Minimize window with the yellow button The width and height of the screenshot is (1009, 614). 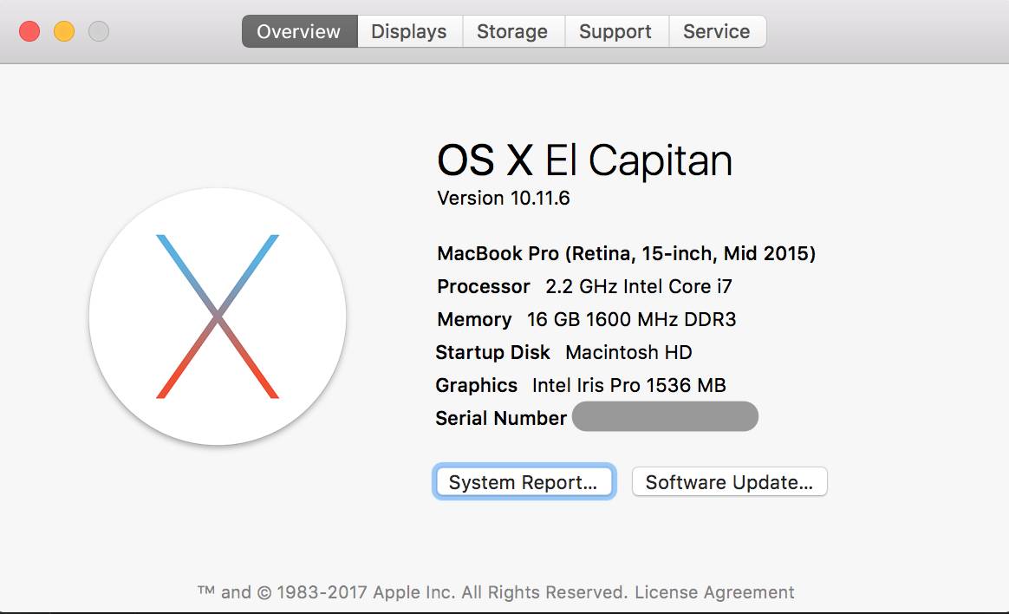click(x=64, y=32)
